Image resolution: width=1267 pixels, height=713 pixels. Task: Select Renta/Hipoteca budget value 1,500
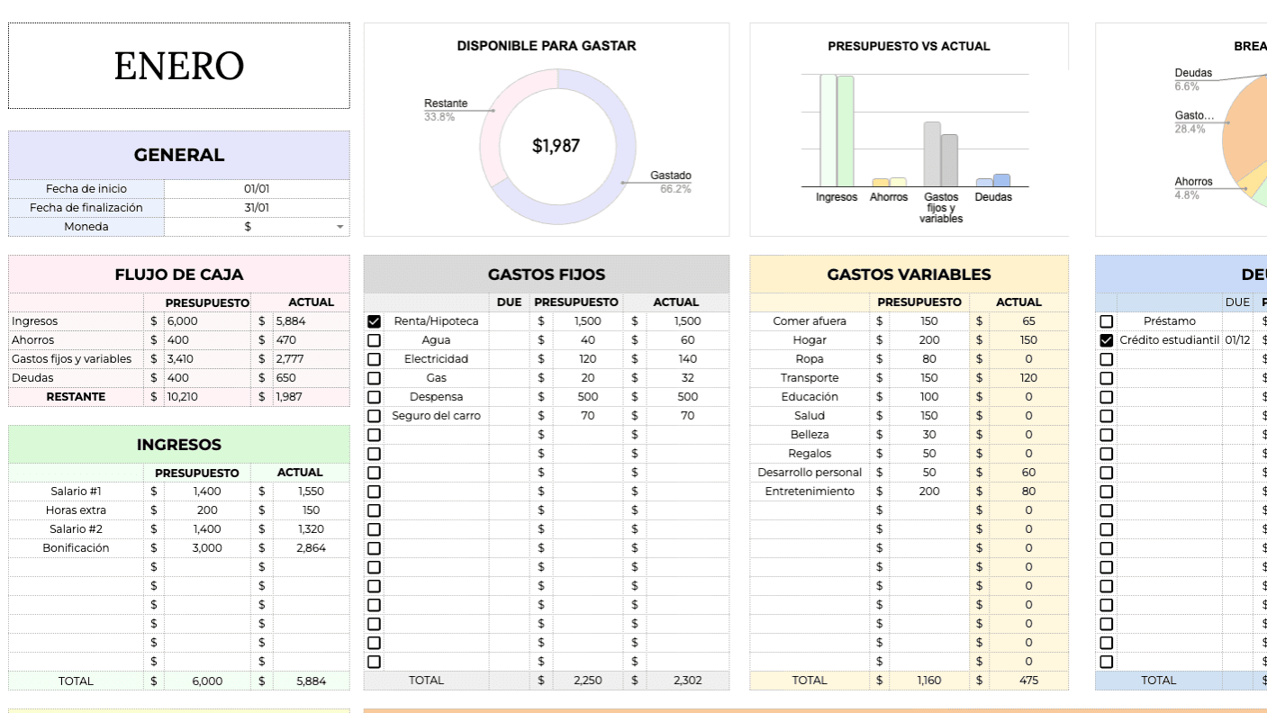point(588,321)
